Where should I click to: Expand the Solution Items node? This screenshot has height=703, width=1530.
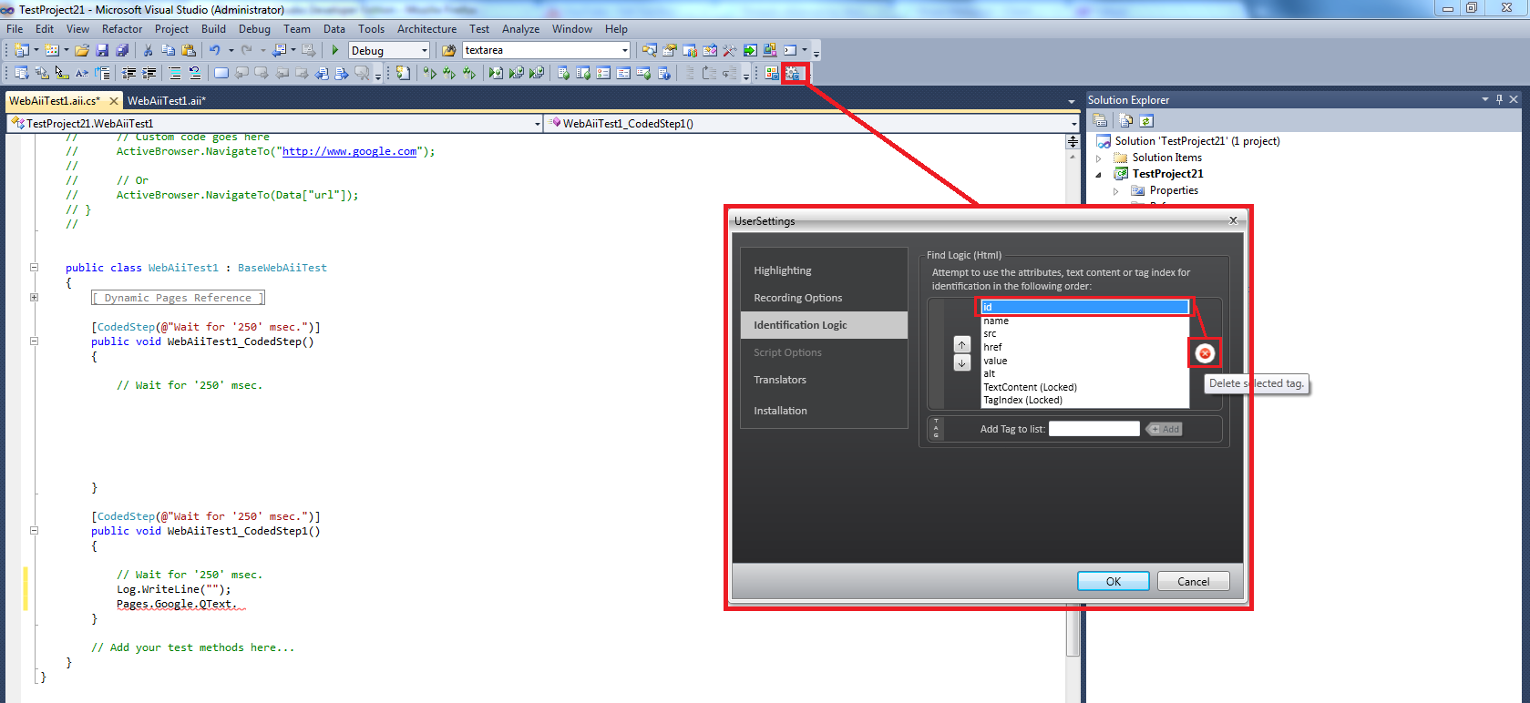(x=1099, y=158)
